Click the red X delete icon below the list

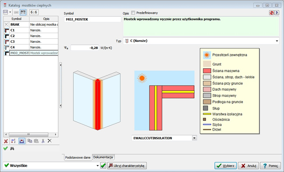coord(6,141)
